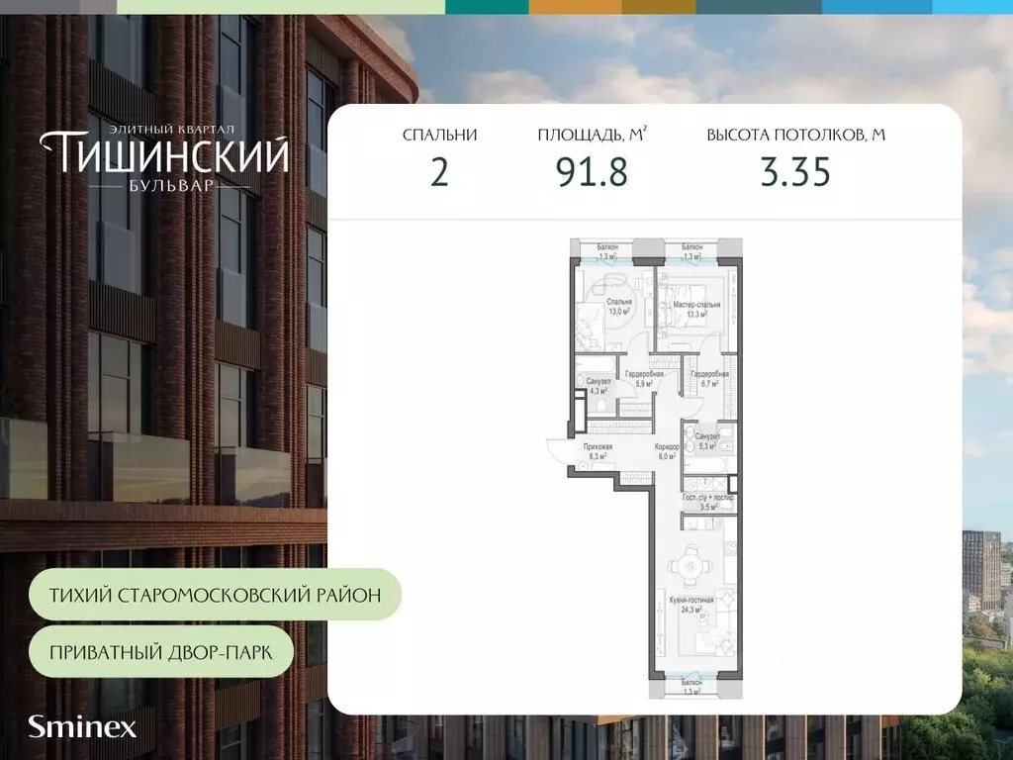Click the 'Высота потолков, м' heading
This screenshot has height=760, width=1013.
796,135
